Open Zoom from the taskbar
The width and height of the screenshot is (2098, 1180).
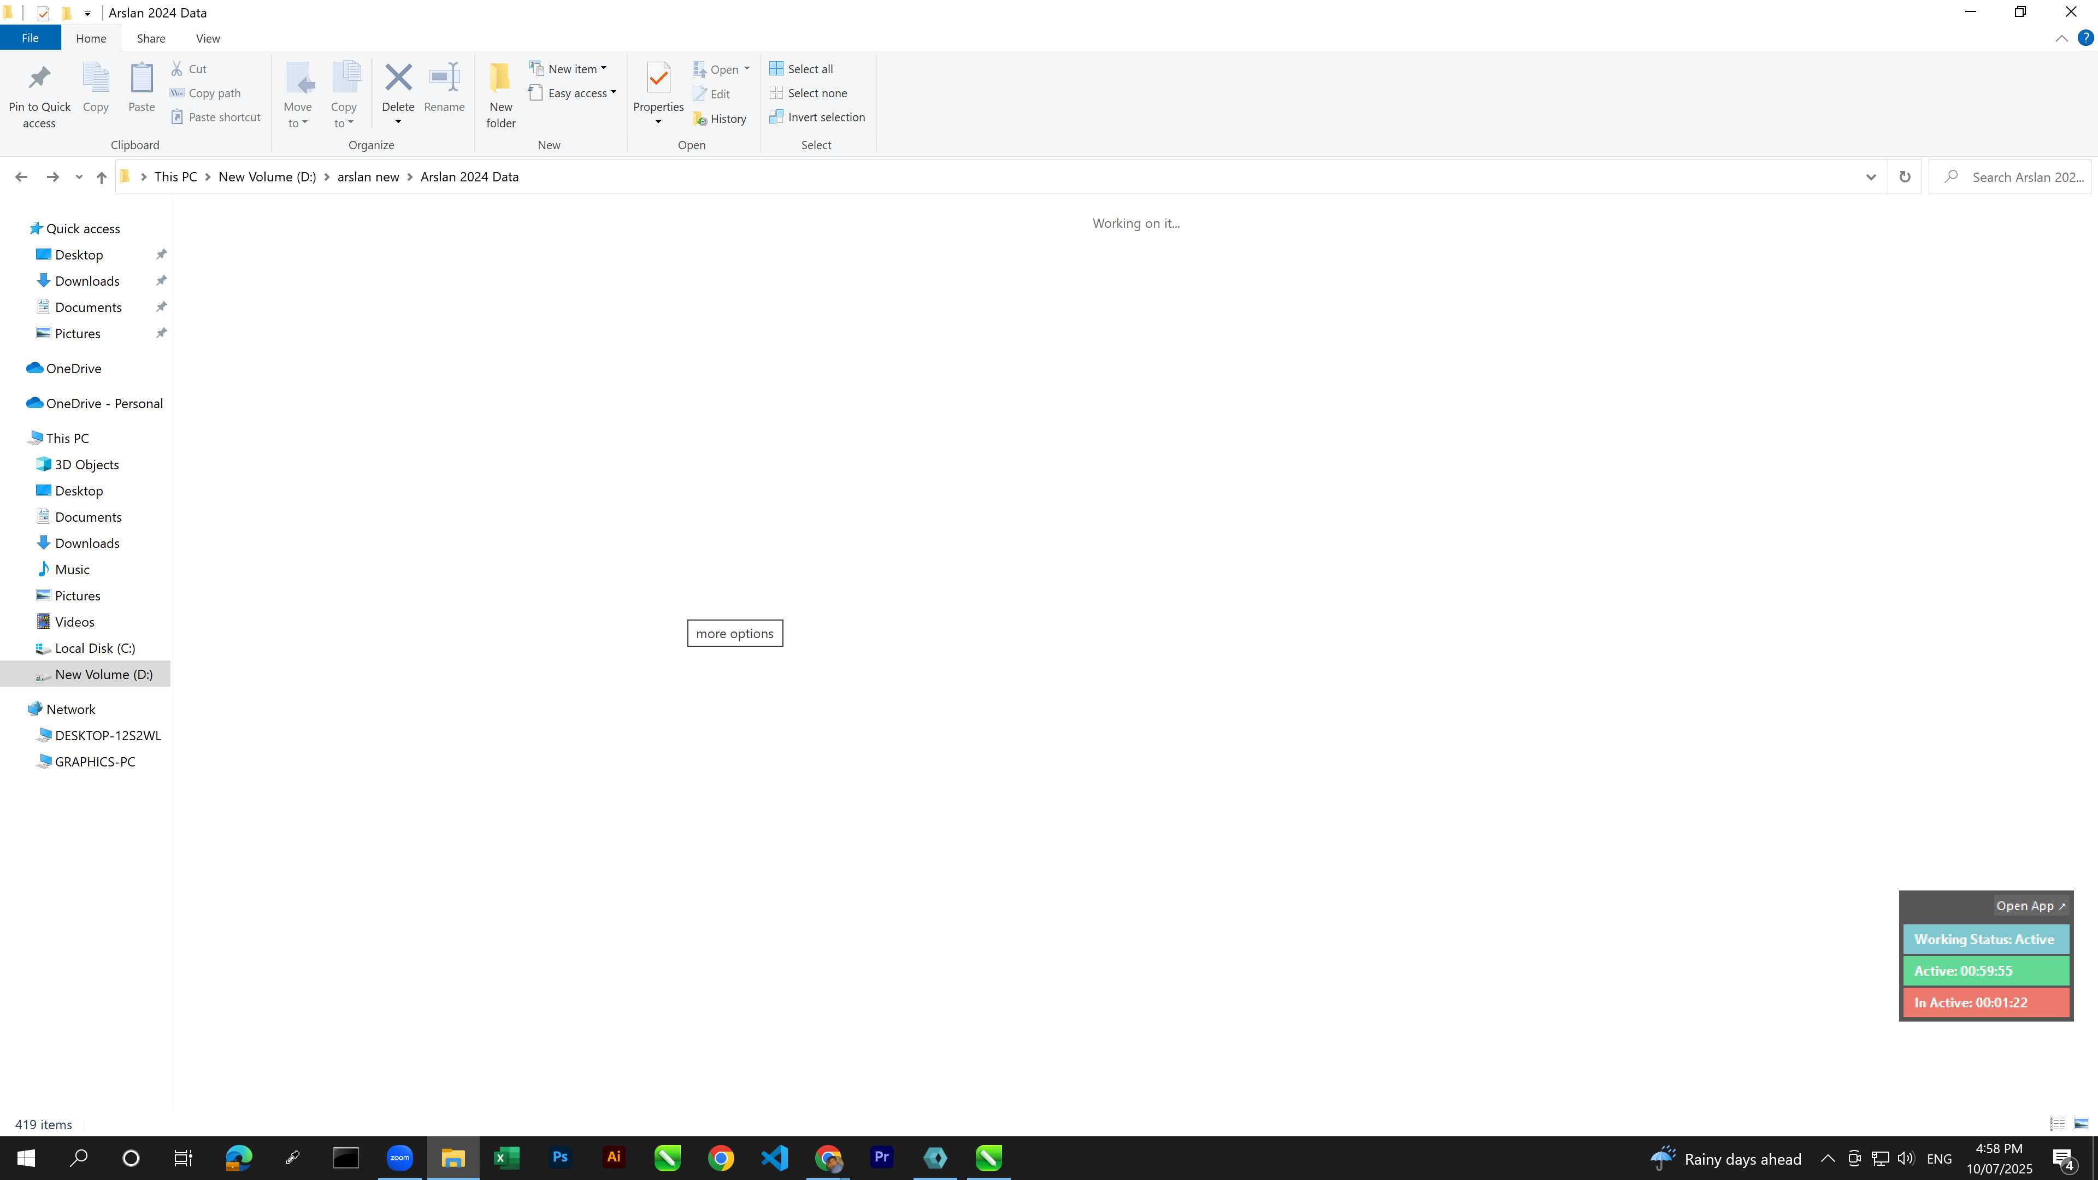[399, 1157]
